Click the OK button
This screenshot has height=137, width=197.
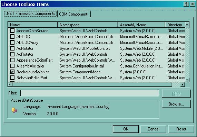pos(126,129)
